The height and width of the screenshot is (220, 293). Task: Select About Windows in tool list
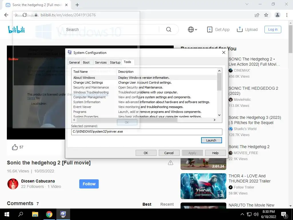(x=144, y=78)
